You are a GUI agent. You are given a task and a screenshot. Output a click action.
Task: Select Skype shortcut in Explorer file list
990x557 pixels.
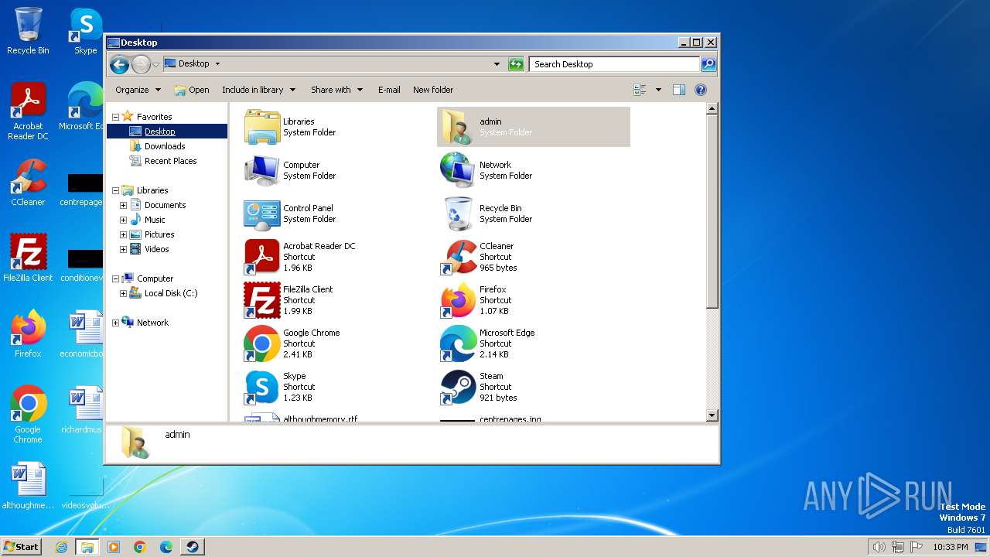click(x=262, y=387)
